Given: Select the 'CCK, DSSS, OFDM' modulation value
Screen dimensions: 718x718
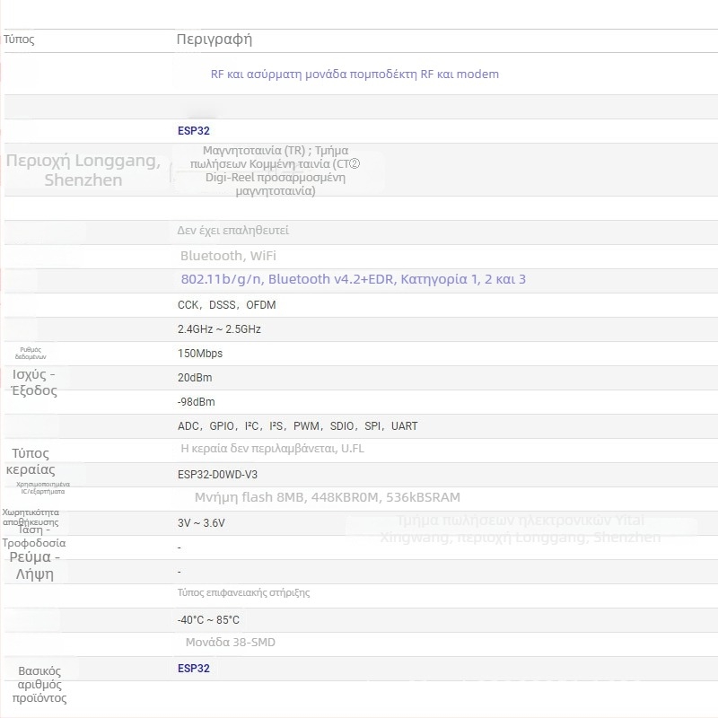Looking at the screenshot, I should (227, 305).
